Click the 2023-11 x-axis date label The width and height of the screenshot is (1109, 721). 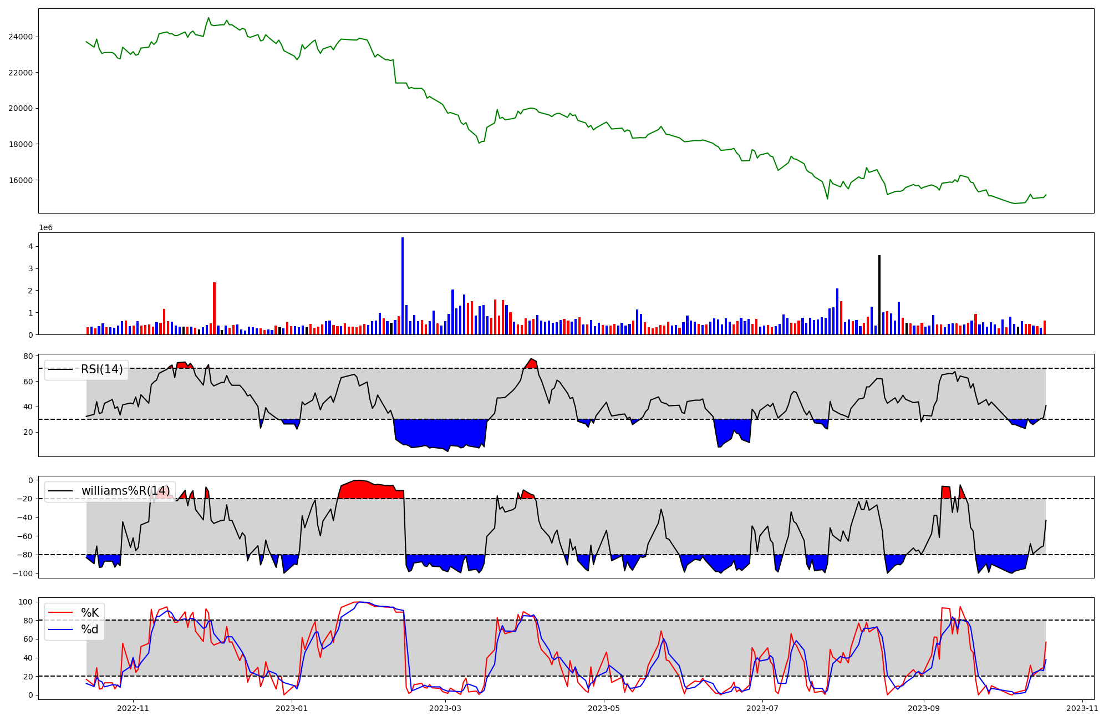click(1082, 708)
